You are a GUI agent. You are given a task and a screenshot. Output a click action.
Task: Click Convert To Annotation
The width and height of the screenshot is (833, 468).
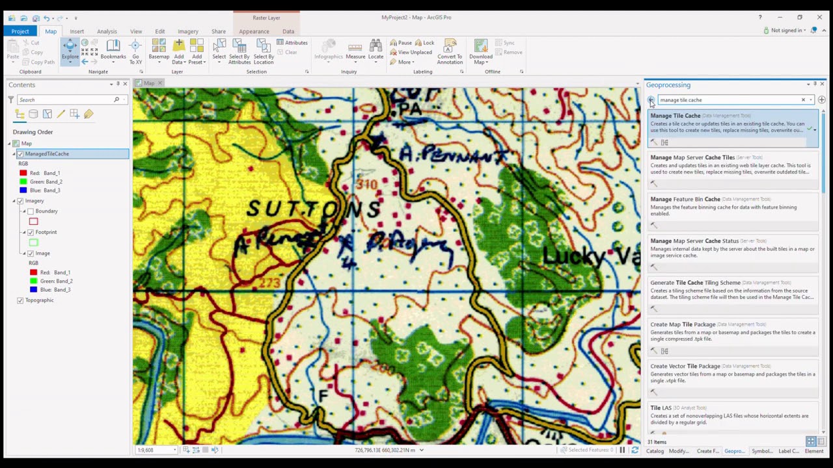(450, 50)
